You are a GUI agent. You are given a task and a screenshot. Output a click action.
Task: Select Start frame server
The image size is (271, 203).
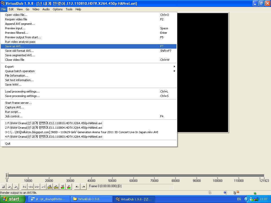click(x=89, y=103)
